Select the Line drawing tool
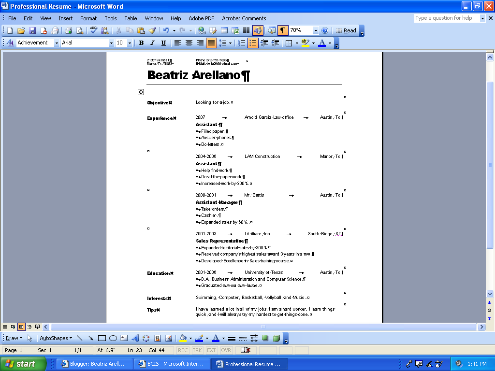Viewport: 495px width, 371px height. (80, 338)
